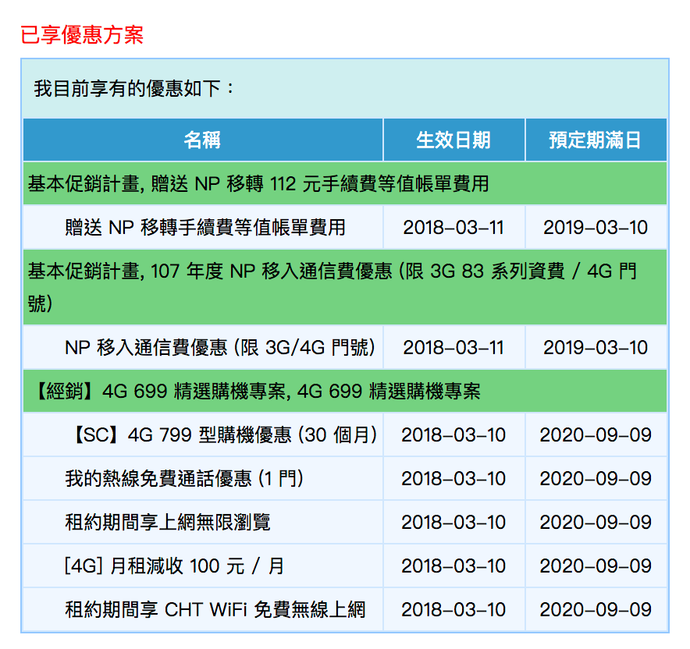Click 我的熱線免費通話優惠 (1 門) cell
This screenshot has height=649, width=690.
tap(203, 478)
